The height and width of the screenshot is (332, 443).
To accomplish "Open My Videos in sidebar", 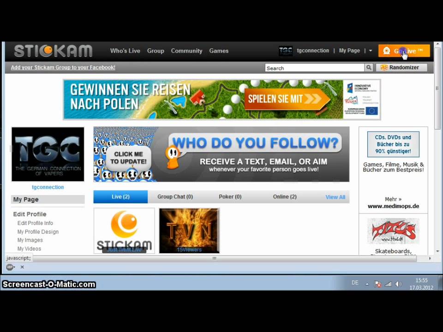I will pyautogui.click(x=29, y=249).
